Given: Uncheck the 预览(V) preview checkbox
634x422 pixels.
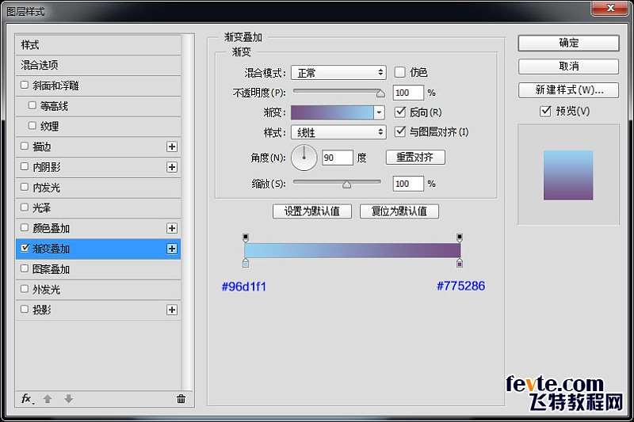Looking at the screenshot, I should (545, 111).
